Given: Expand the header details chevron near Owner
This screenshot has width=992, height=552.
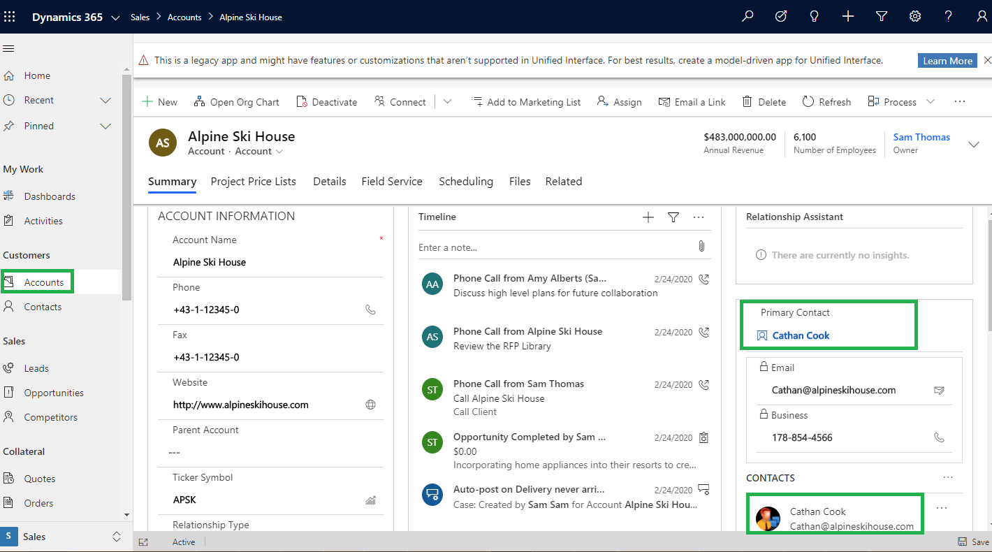Looking at the screenshot, I should (x=973, y=144).
